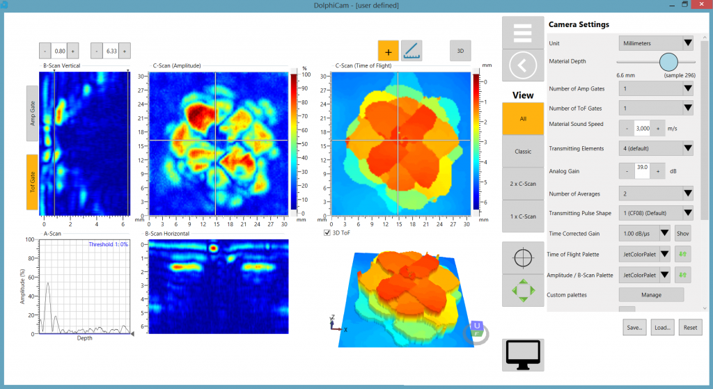Image resolution: width=713 pixels, height=389 pixels.
Task: Click the Show button for Time Corrected Gain
Action: [682, 233]
